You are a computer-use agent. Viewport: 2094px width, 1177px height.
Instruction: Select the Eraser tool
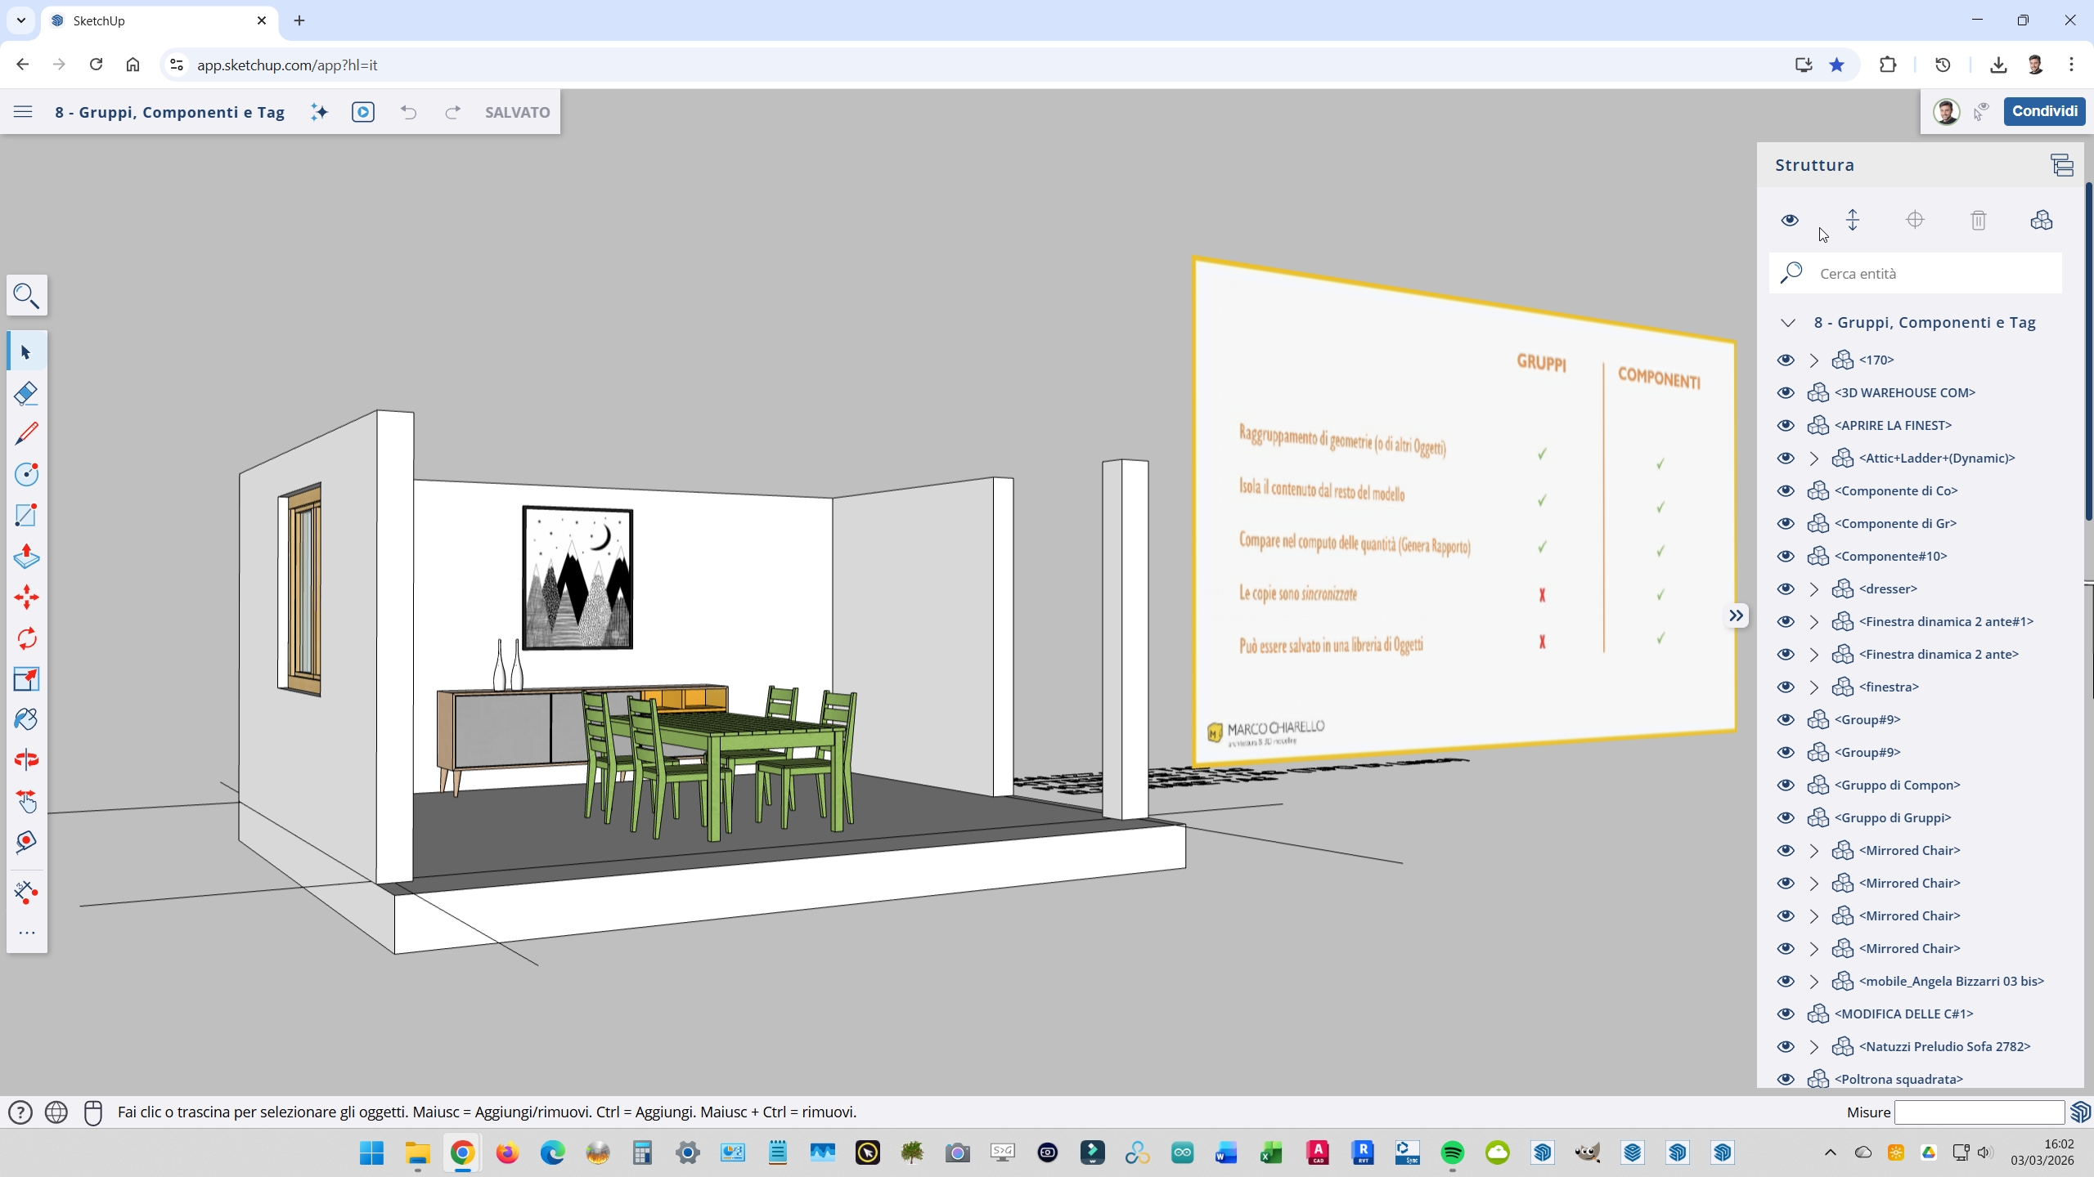click(26, 393)
